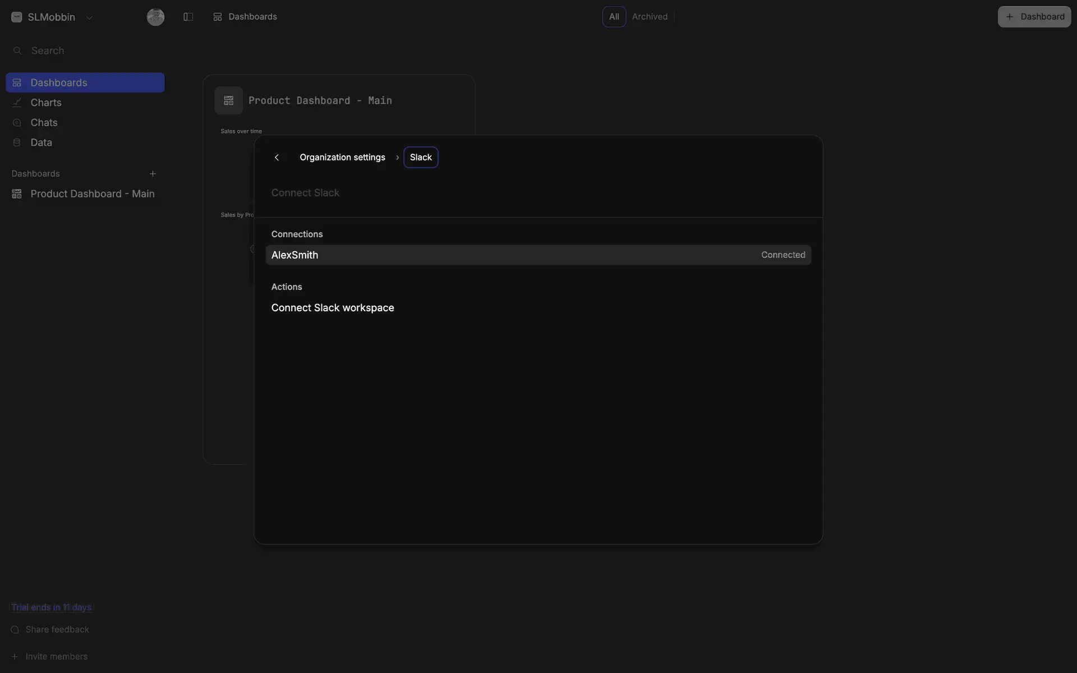Expand the SLMobbin workspace dropdown chevron

tap(89, 17)
